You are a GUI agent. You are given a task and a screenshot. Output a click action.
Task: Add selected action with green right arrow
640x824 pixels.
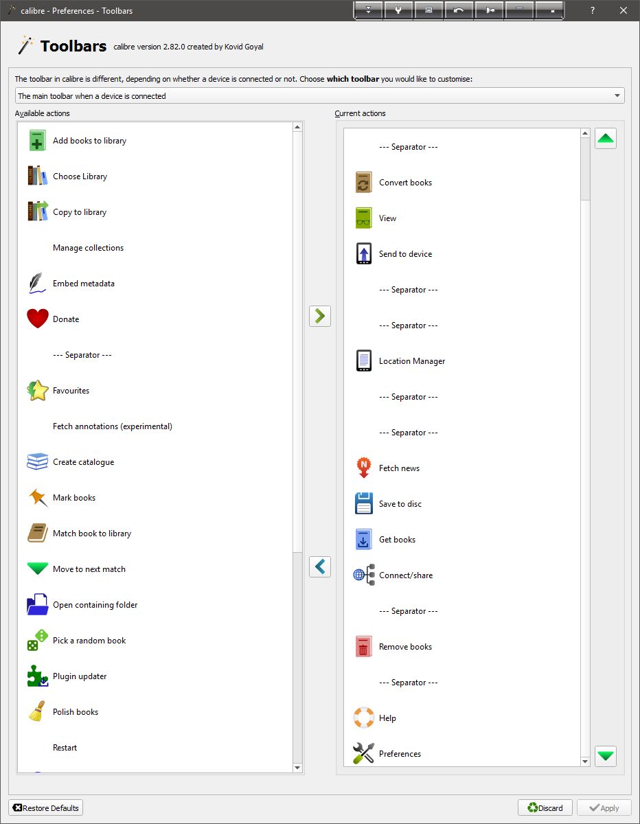[x=320, y=316]
